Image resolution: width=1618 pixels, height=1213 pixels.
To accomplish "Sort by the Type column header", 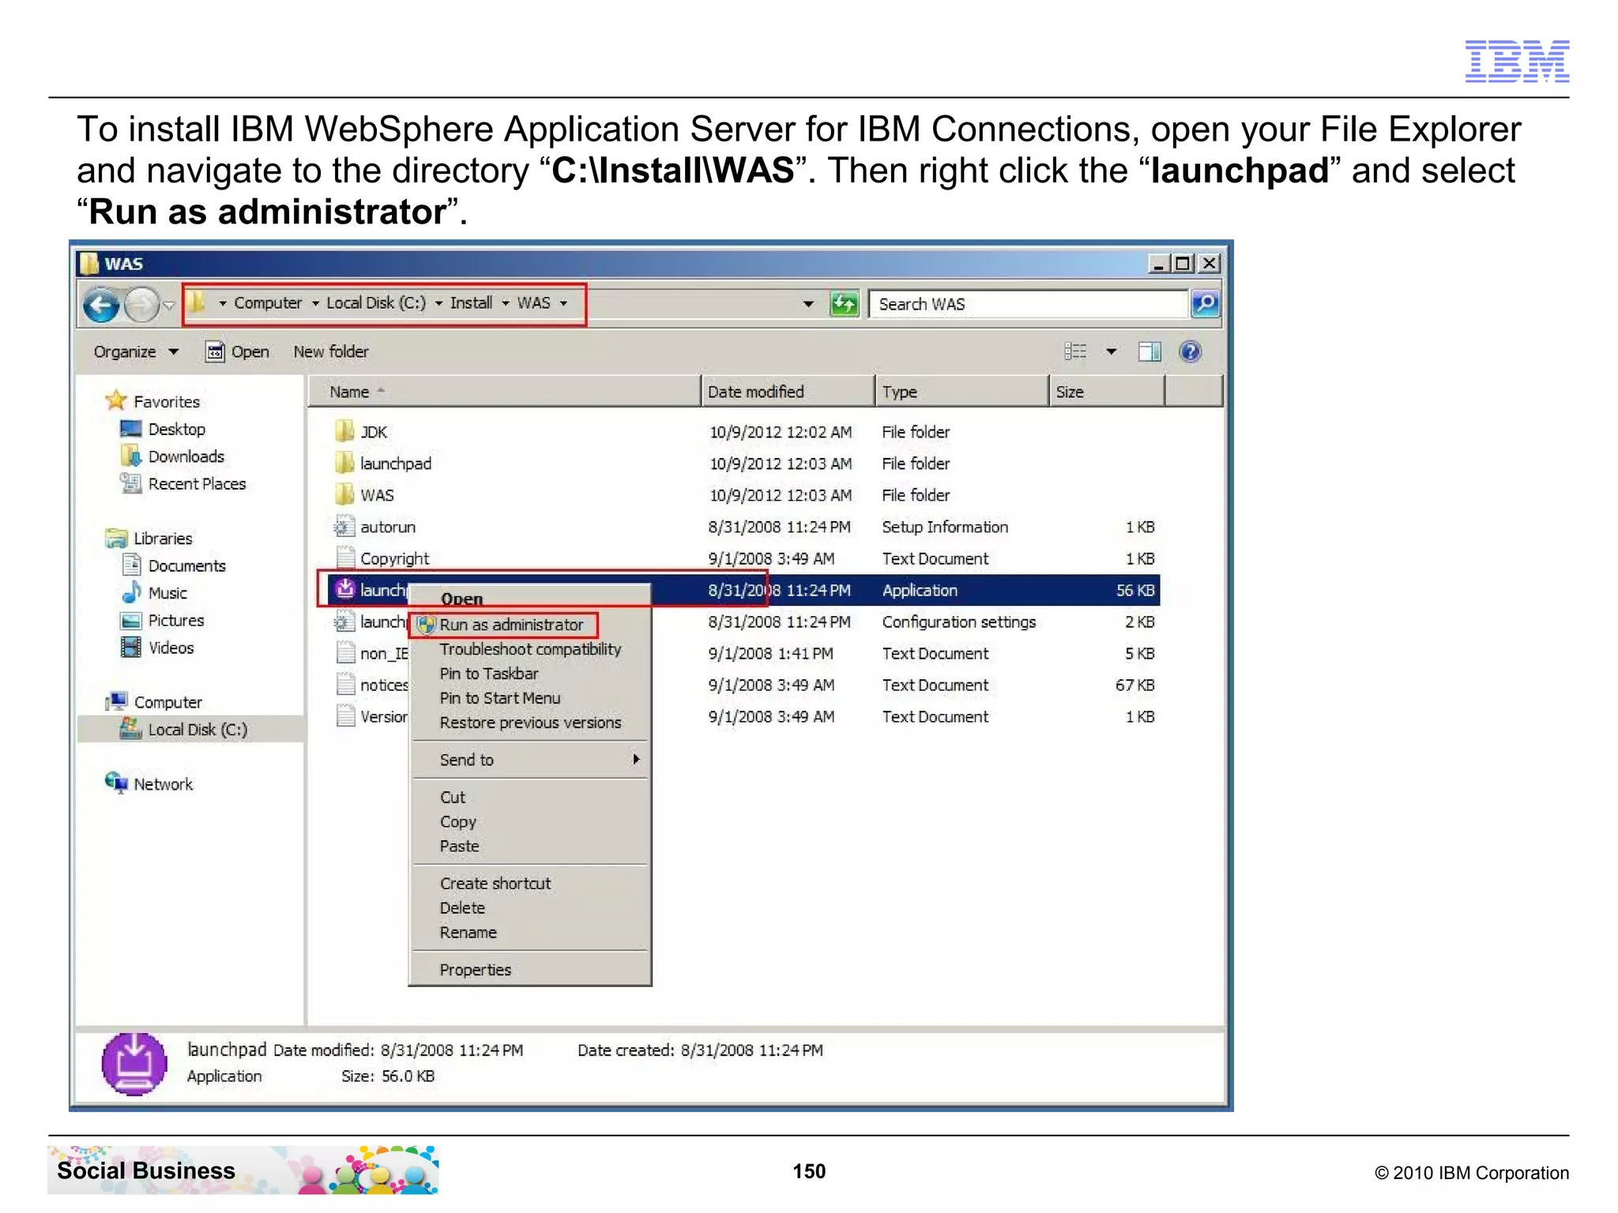I will (962, 392).
